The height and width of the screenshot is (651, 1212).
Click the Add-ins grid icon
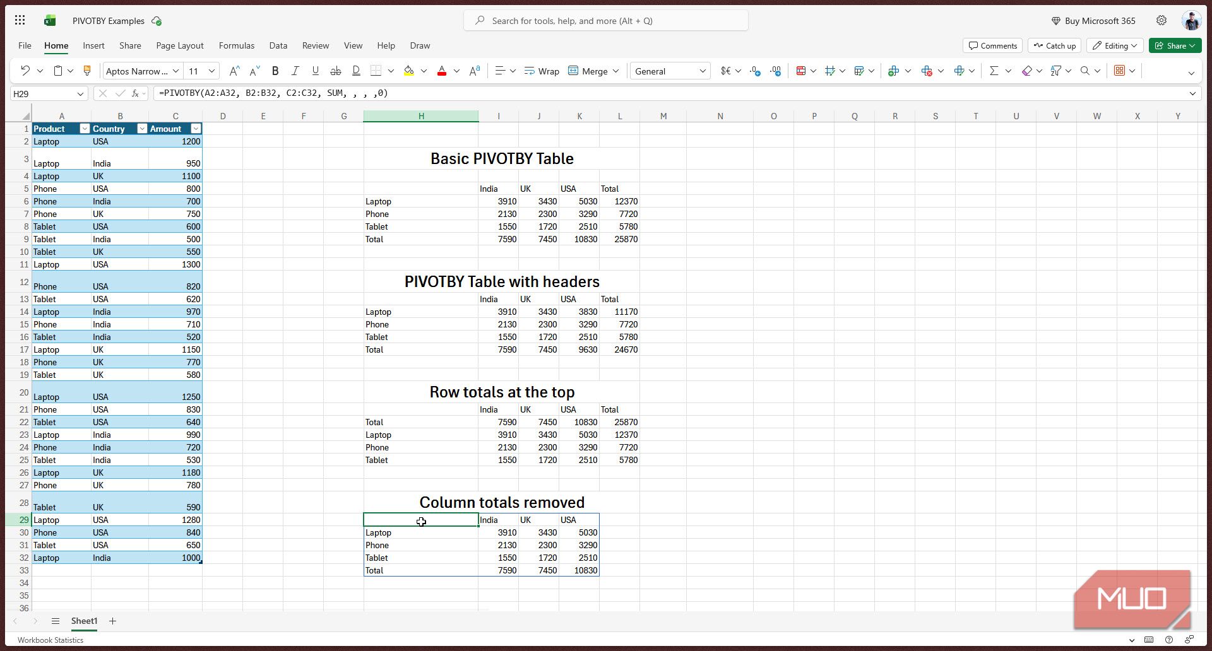[1119, 71]
